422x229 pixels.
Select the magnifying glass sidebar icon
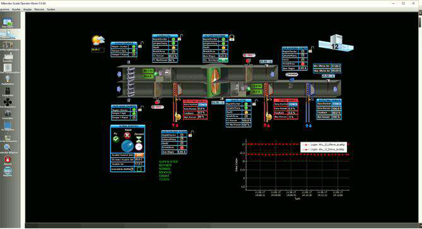click(x=8, y=147)
